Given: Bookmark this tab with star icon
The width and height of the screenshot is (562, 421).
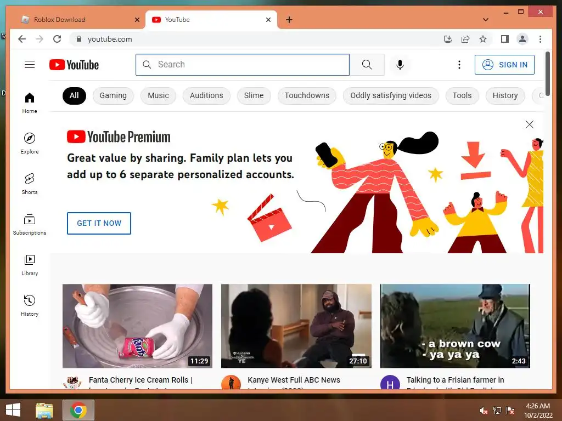Looking at the screenshot, I should click(x=483, y=39).
